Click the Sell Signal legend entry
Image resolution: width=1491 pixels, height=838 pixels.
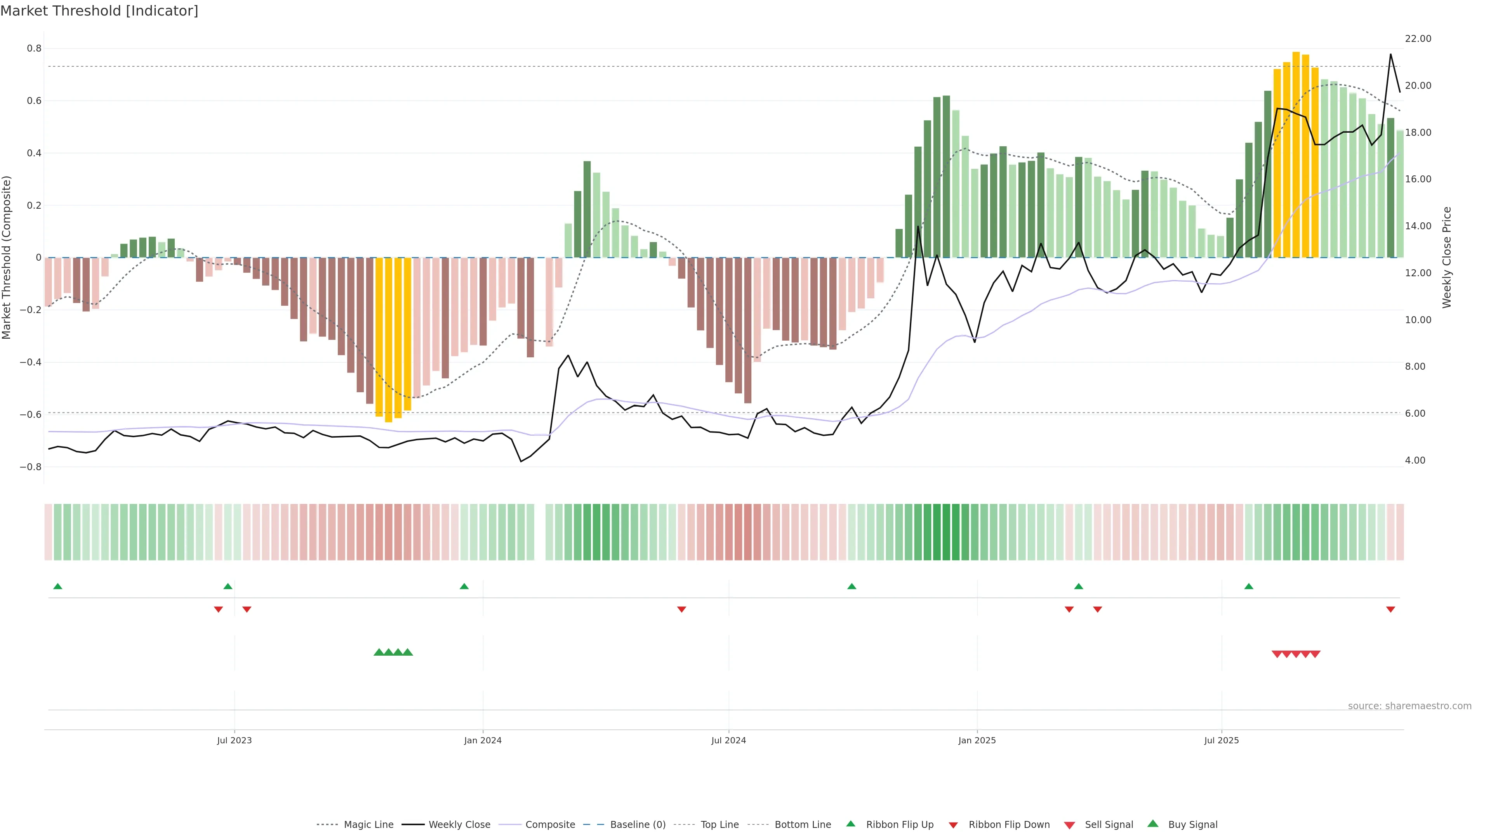click(x=1109, y=824)
